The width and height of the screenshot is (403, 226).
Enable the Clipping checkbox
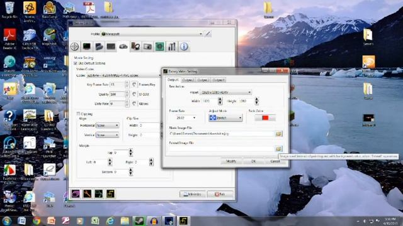78,114
